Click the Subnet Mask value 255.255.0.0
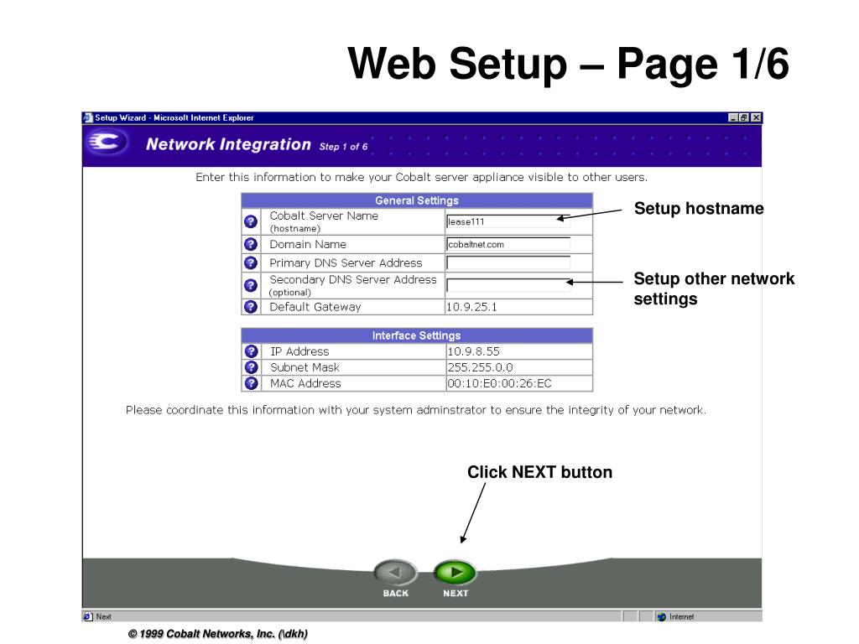The width and height of the screenshot is (859, 644). [480, 367]
